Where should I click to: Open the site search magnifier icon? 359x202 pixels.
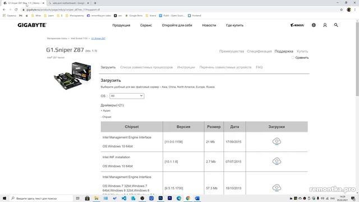tap(336, 25)
